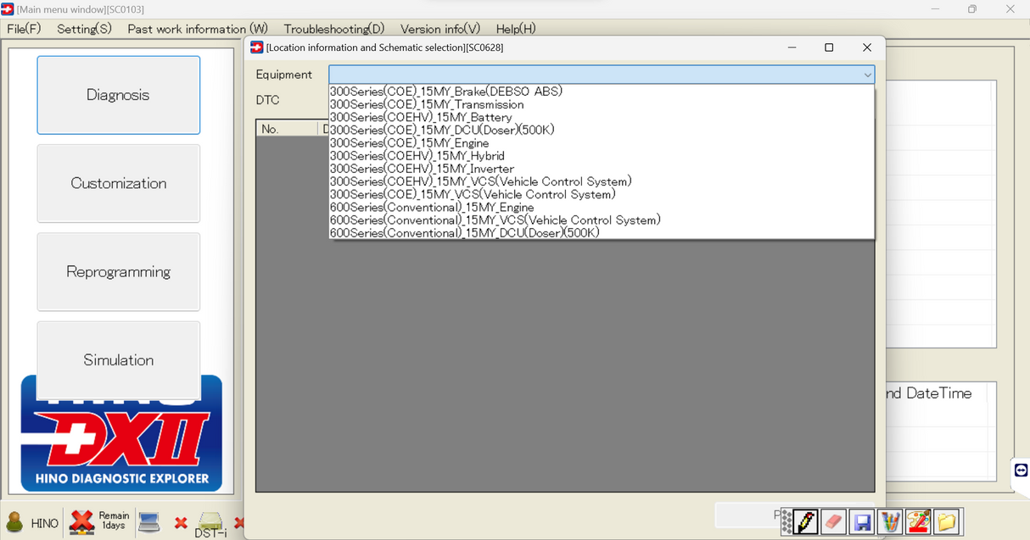Pick 300Series(COEHV)_15MY_Hybrid from the dropdown
The height and width of the screenshot is (540, 1030).
pos(417,156)
